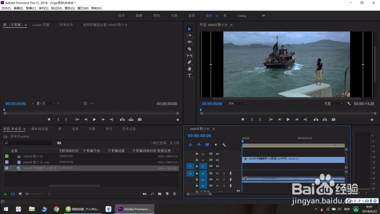Open program monitor settings wrench
The image size is (380, 214).
[349, 103]
